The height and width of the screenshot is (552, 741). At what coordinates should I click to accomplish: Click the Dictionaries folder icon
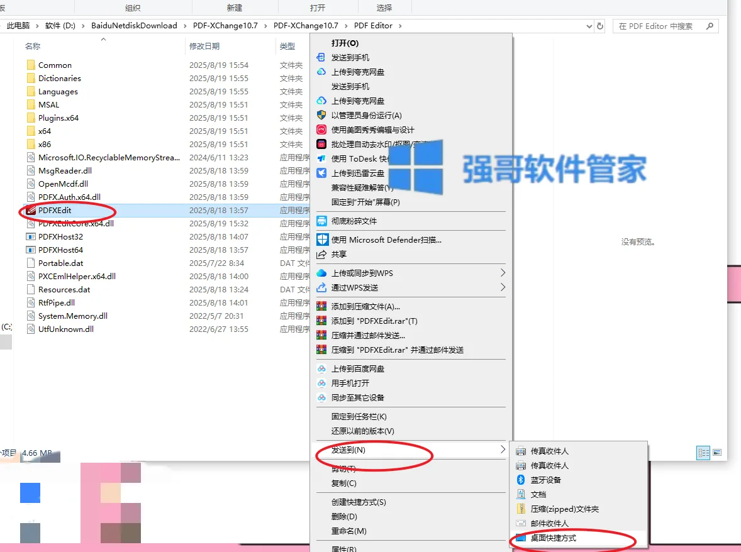coord(31,78)
